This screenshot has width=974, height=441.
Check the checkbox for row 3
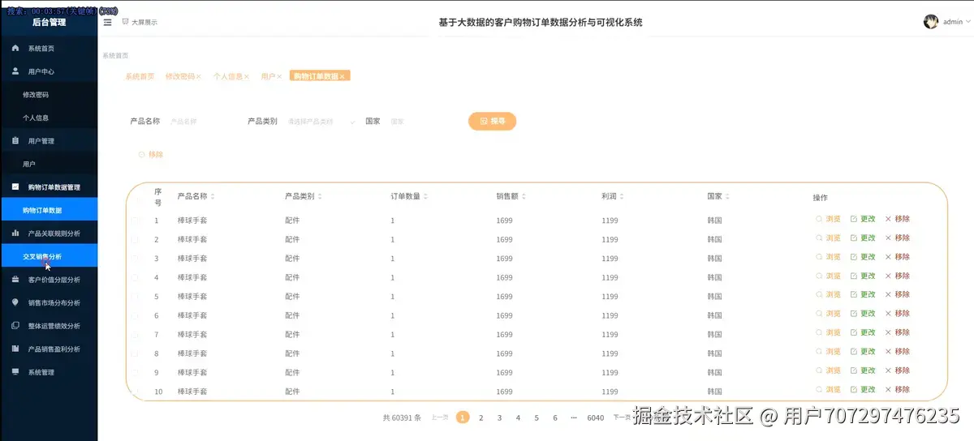tap(136, 259)
